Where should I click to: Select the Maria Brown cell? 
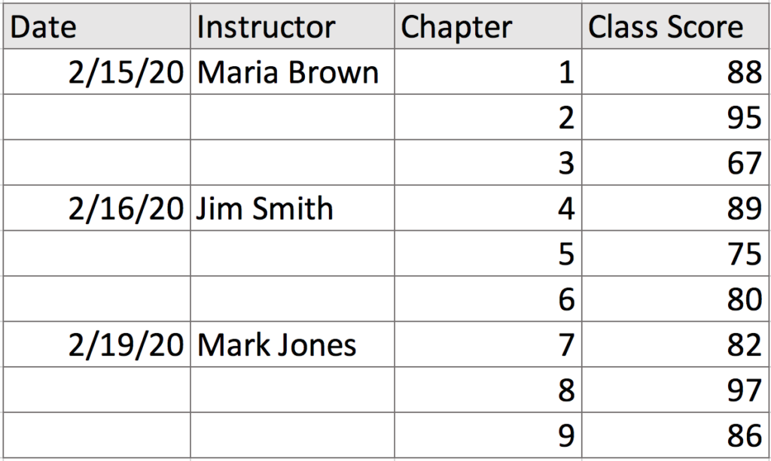292,72
